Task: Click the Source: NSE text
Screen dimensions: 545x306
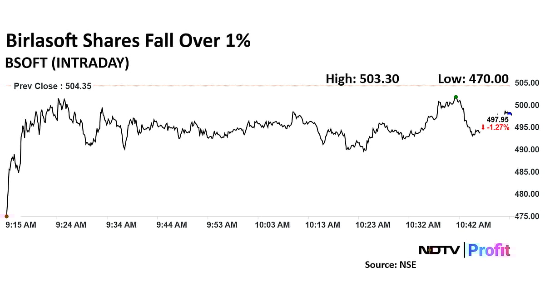Action: click(391, 265)
